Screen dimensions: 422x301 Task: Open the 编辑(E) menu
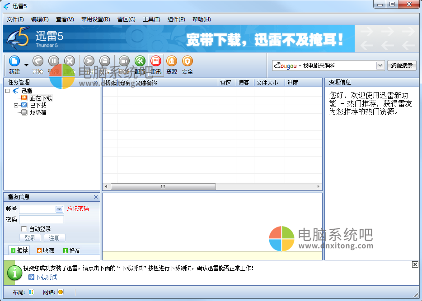pos(40,19)
